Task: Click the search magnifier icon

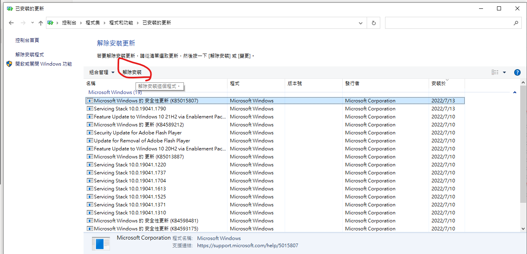Action: coord(516,23)
